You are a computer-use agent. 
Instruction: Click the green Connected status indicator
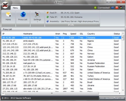tap(95, 8)
